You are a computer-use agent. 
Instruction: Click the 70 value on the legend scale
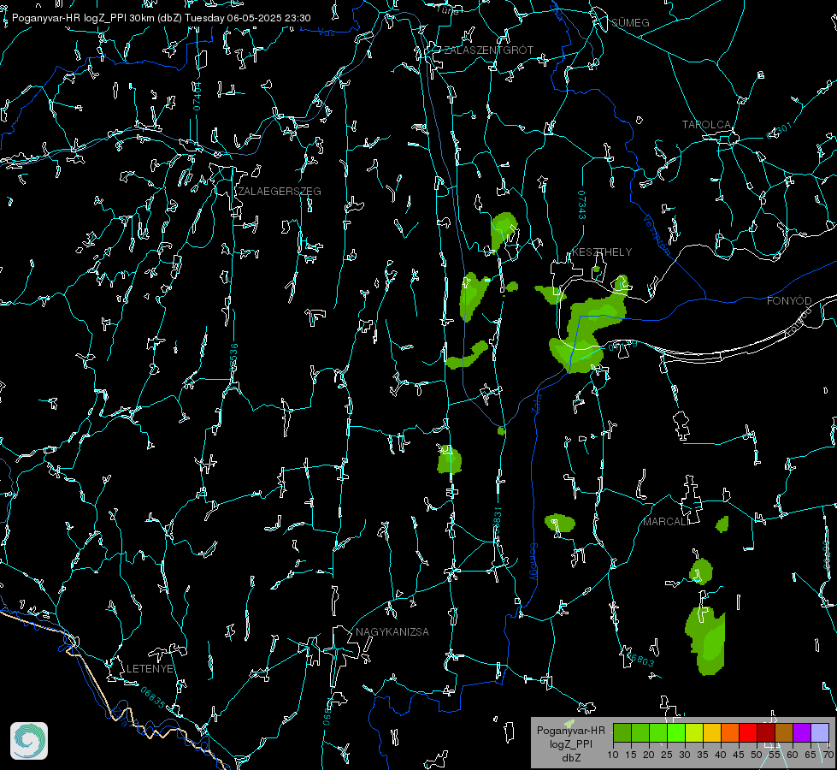click(828, 755)
